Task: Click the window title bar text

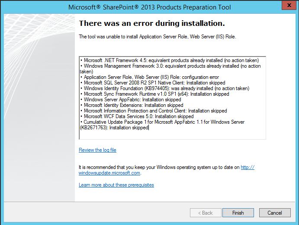Action: pyautogui.click(x=150, y=7)
